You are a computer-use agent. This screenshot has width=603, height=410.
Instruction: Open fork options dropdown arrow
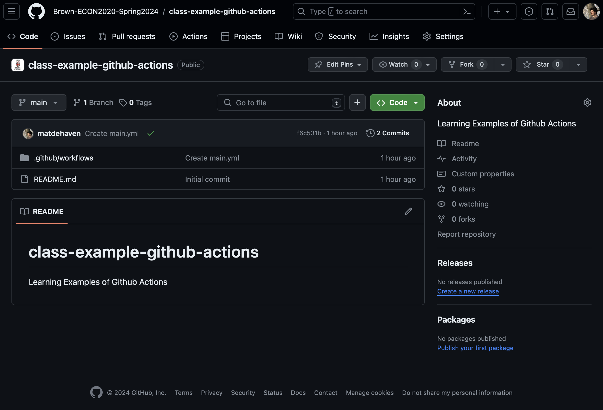[x=503, y=65]
